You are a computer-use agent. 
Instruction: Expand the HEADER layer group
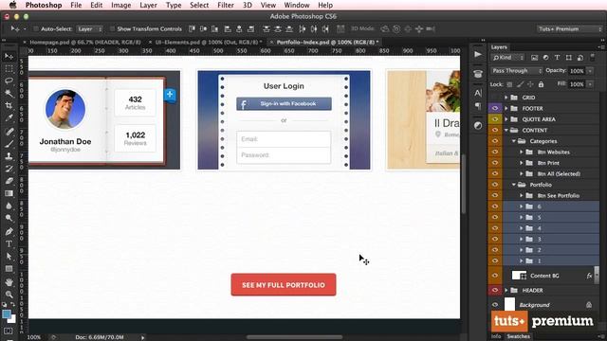[x=506, y=291]
